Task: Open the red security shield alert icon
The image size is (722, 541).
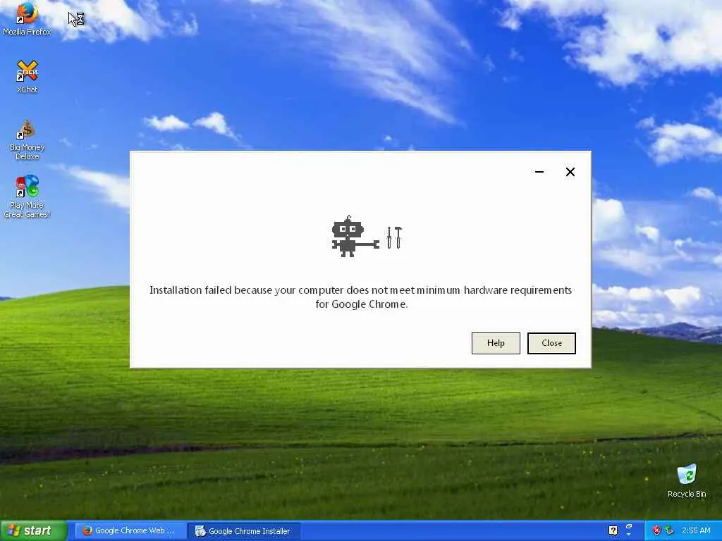Action: (x=656, y=530)
